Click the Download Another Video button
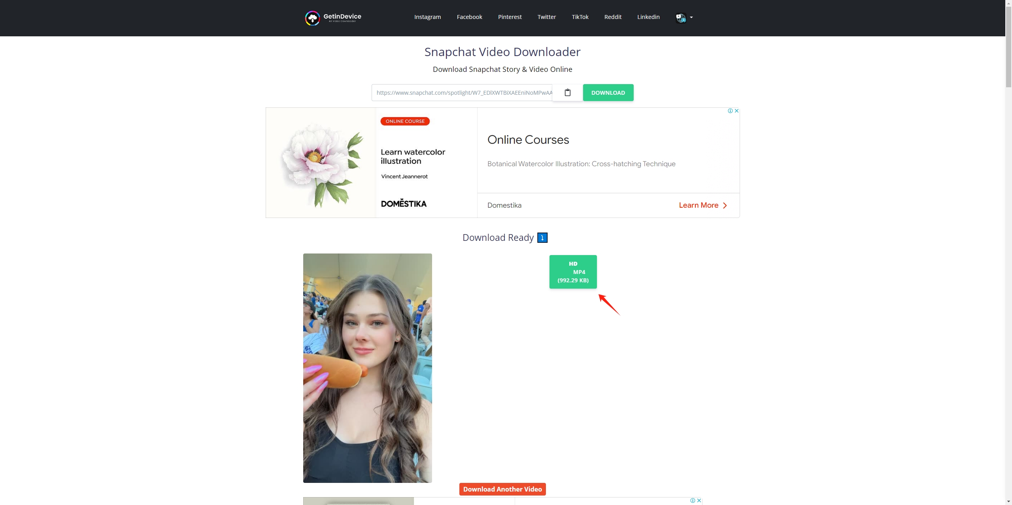1012x505 pixels. tap(502, 489)
